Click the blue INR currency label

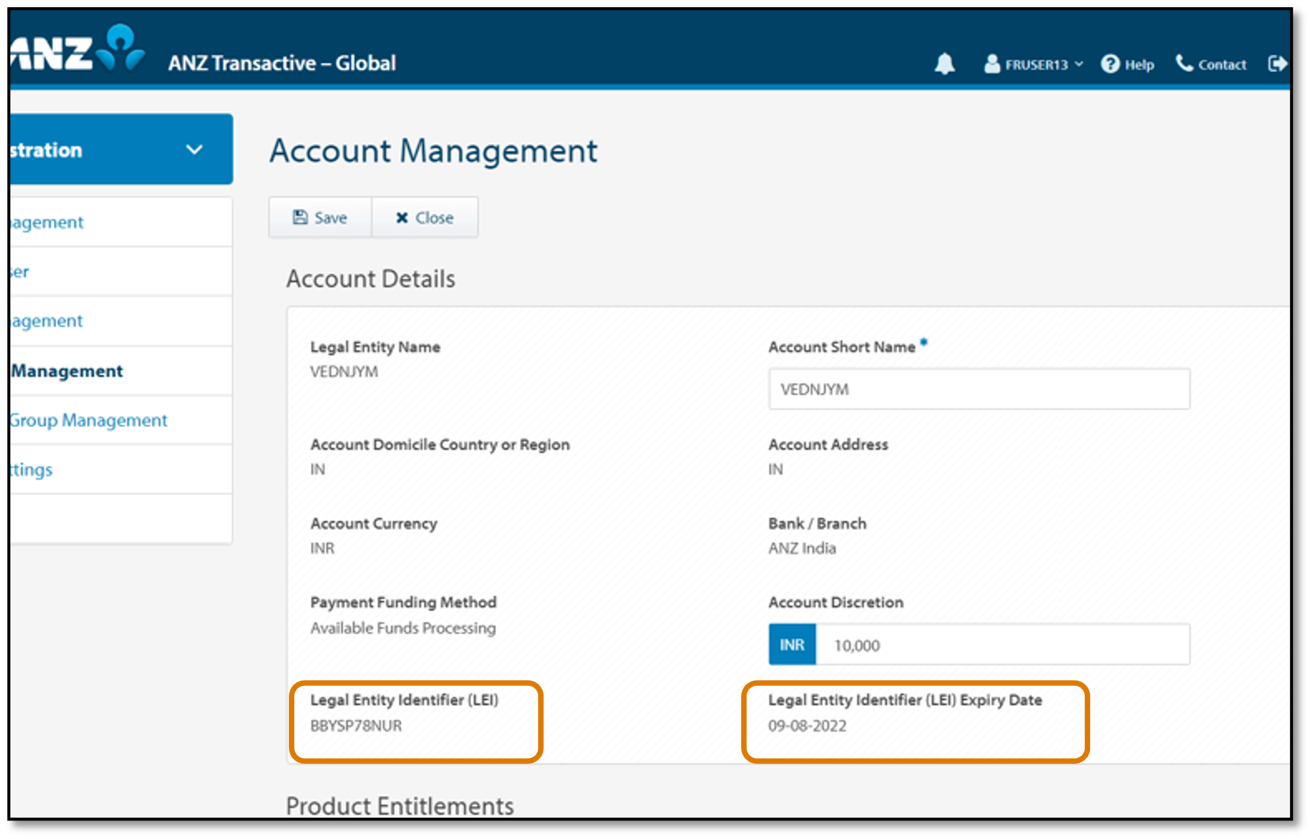click(792, 645)
